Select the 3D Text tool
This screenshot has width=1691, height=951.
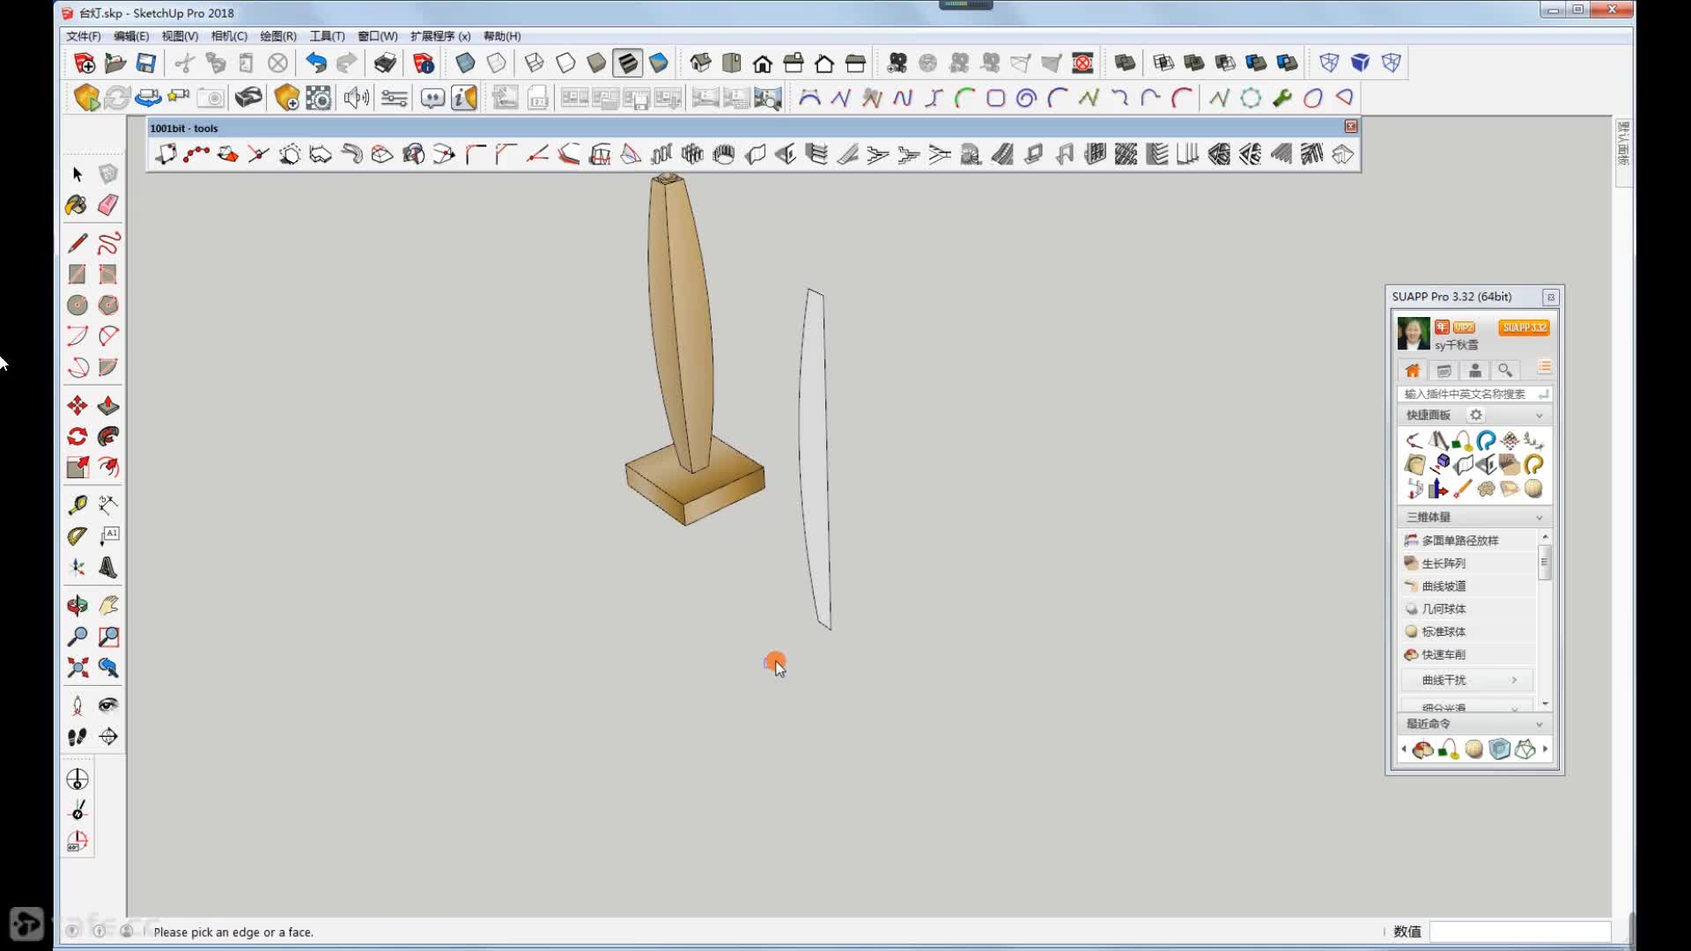click(x=108, y=567)
